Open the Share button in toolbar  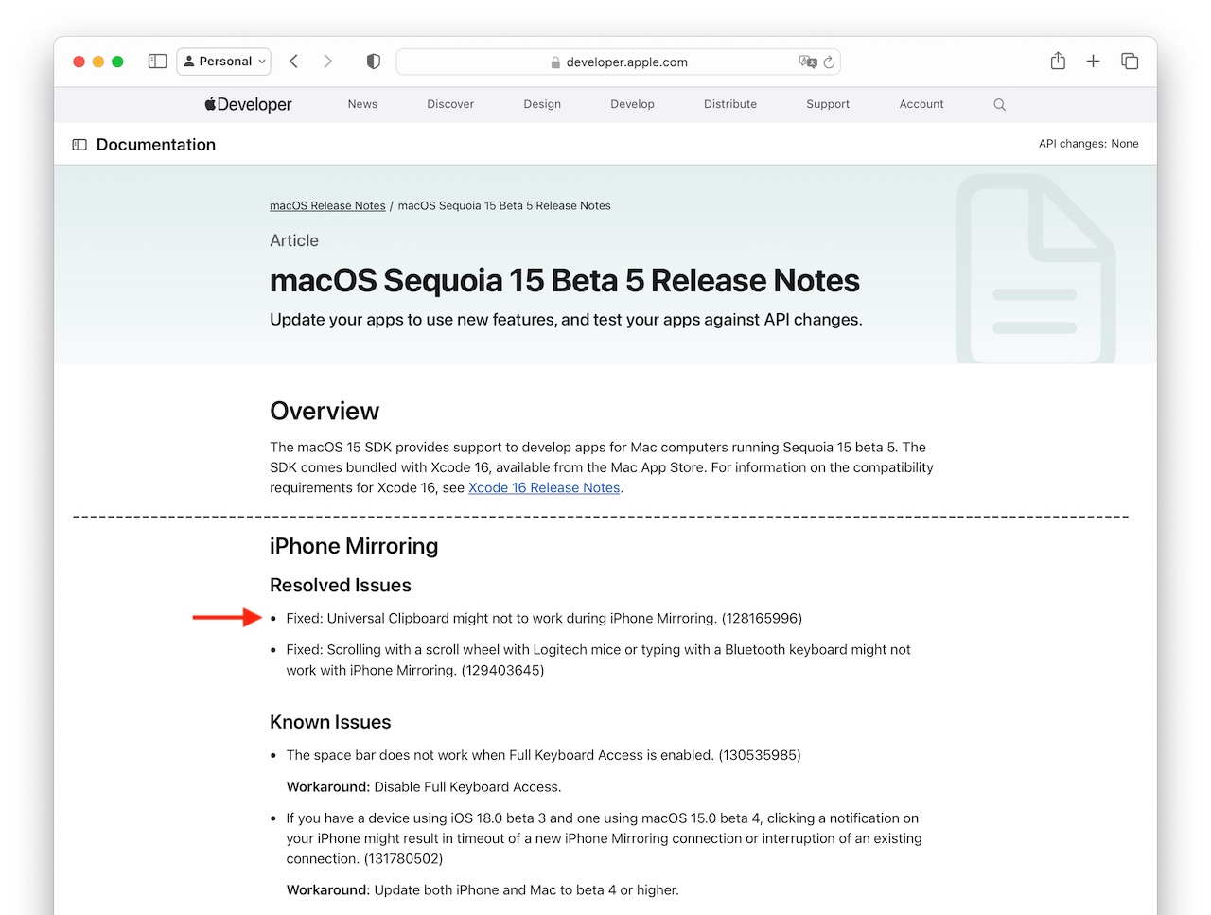click(x=1058, y=61)
